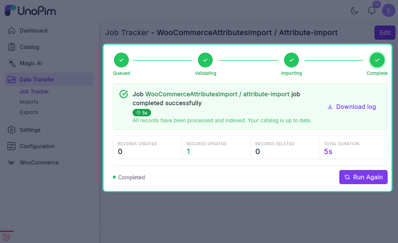Click the WooCommerce logo icon
Screen dimensions: 398x243
click(12, 163)
